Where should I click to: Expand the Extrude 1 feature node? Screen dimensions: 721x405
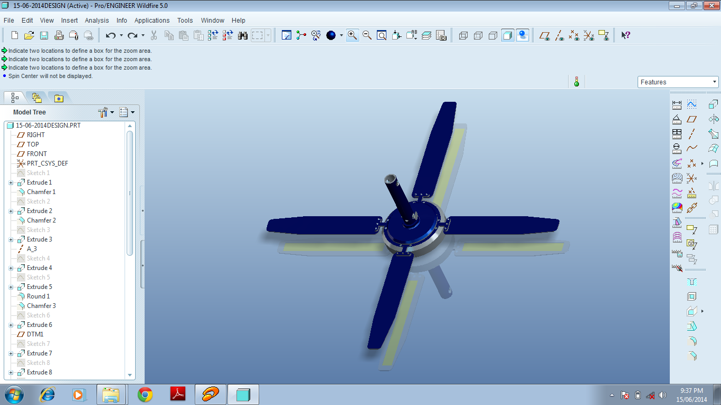point(11,182)
